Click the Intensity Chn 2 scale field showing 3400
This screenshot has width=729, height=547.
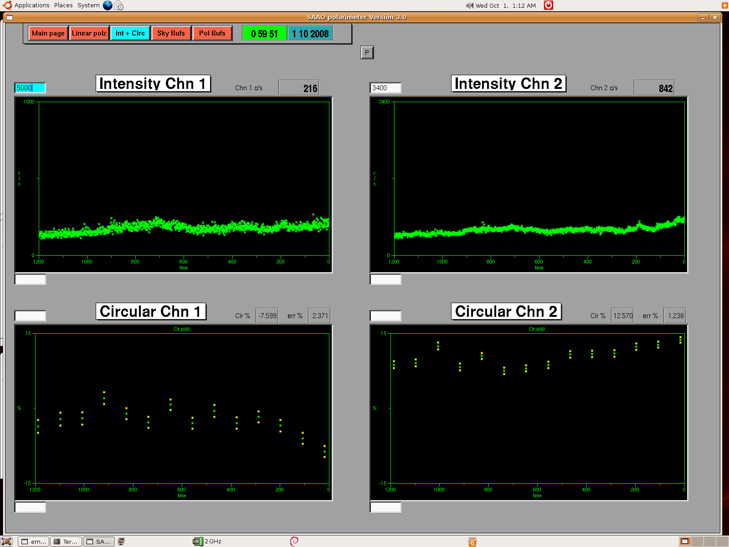[x=385, y=88]
